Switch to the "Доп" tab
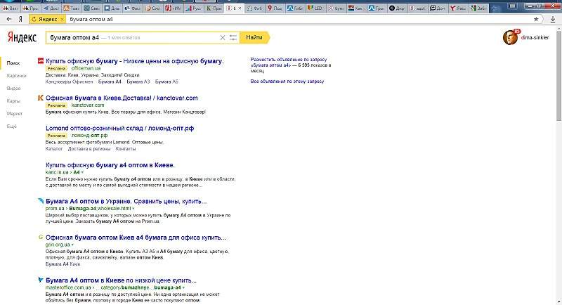Viewport: 562px width, 305px height. pos(438,8)
